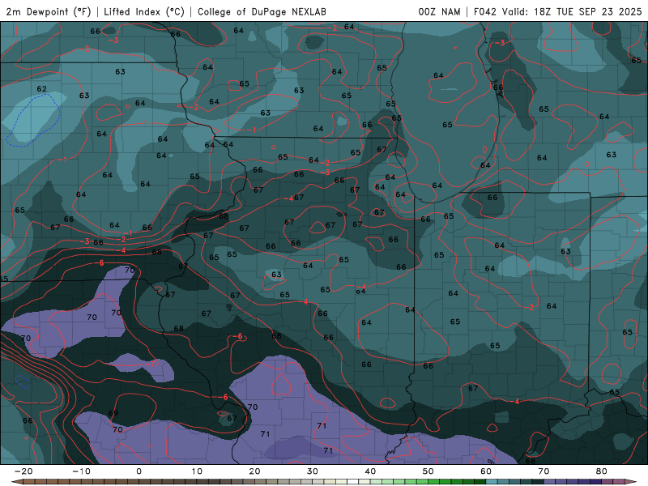The image size is (648, 486).
Task: Click the 'Valid: 18Z TUE SEP 23 2025' text
Action: click(572, 11)
